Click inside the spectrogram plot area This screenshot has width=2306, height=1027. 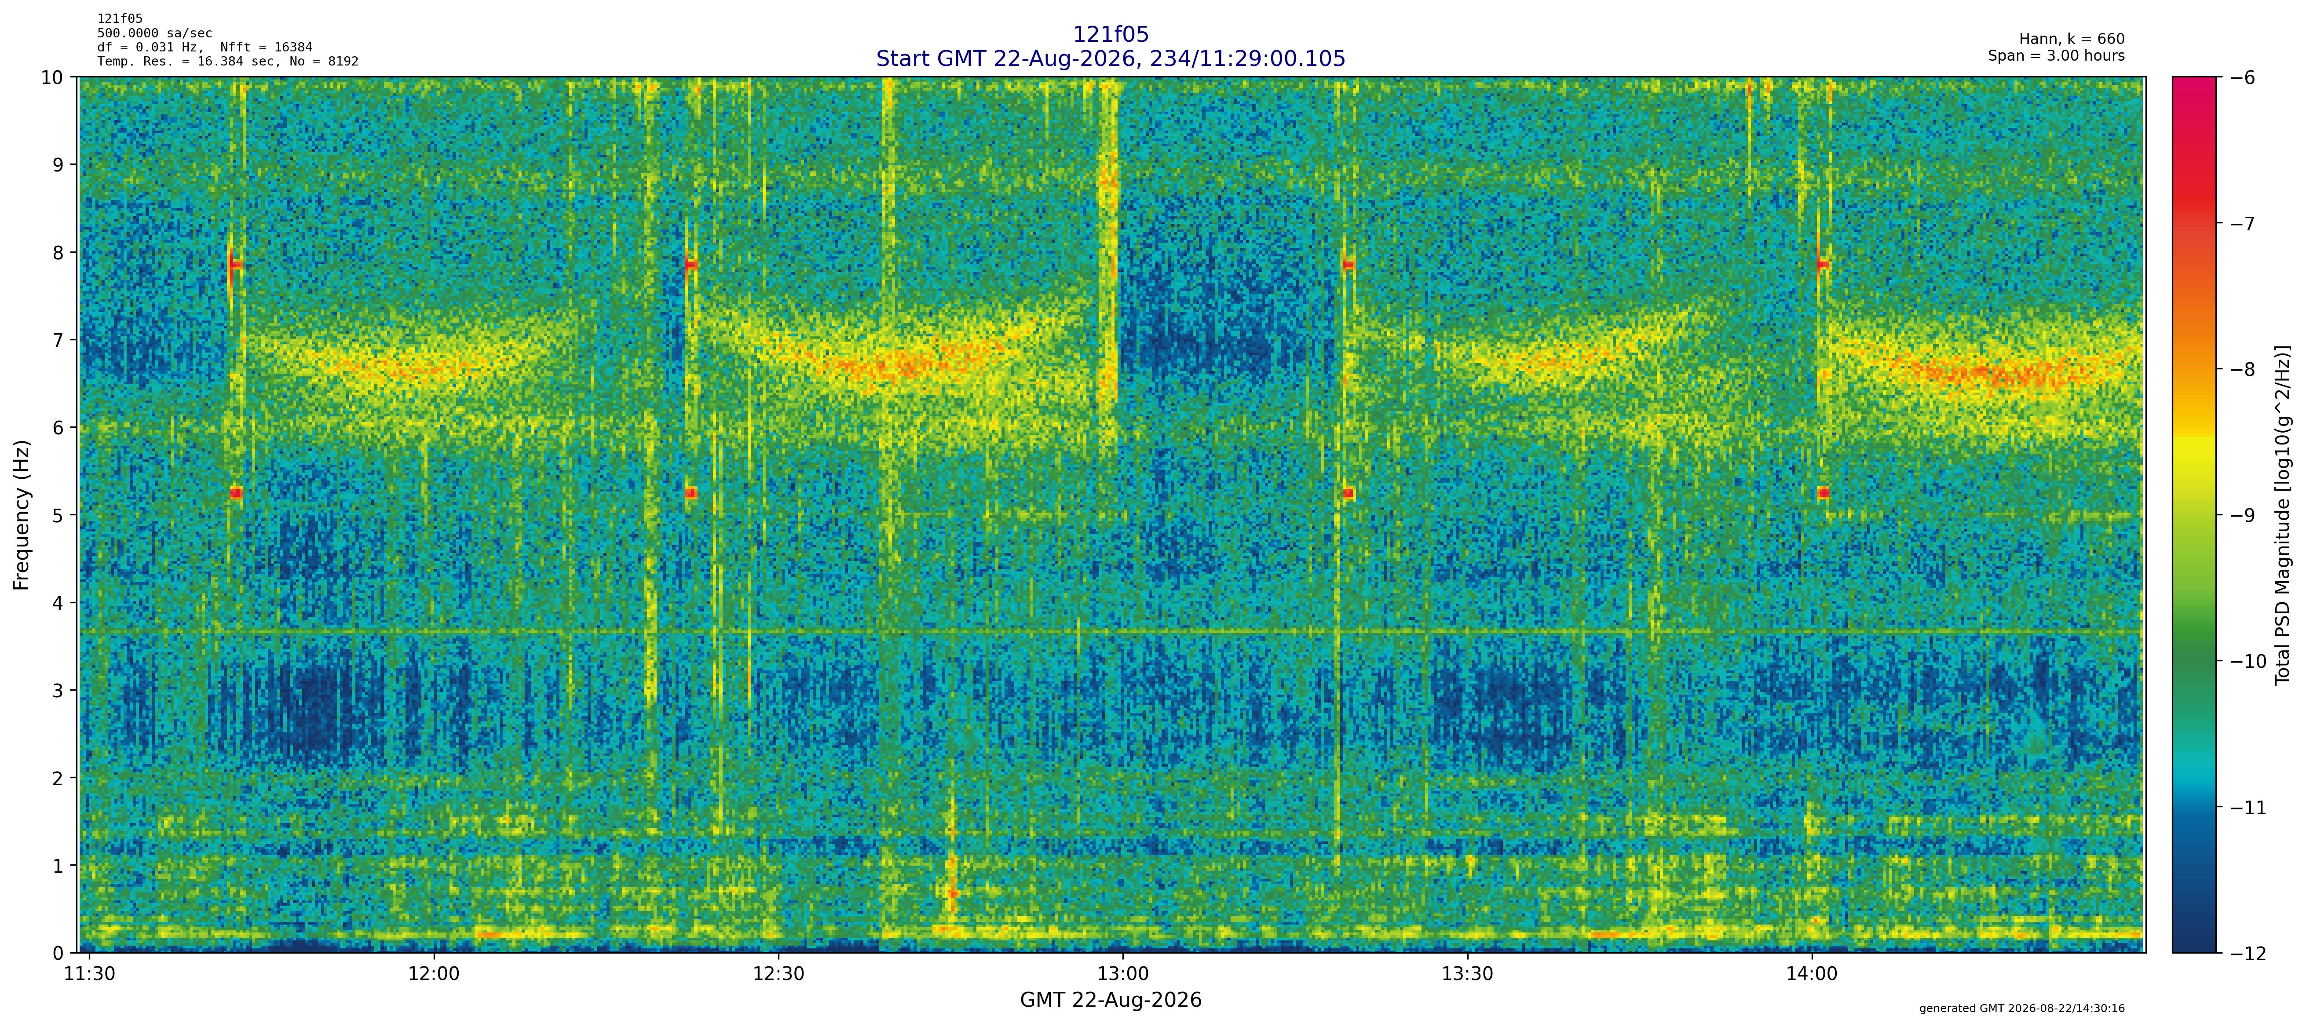1112,515
